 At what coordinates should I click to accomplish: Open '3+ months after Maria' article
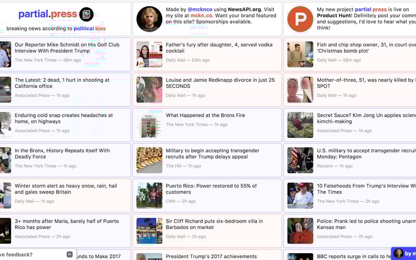click(x=67, y=224)
